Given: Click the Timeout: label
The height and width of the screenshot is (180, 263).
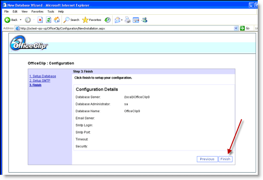Looking at the screenshot, I should (82, 140).
